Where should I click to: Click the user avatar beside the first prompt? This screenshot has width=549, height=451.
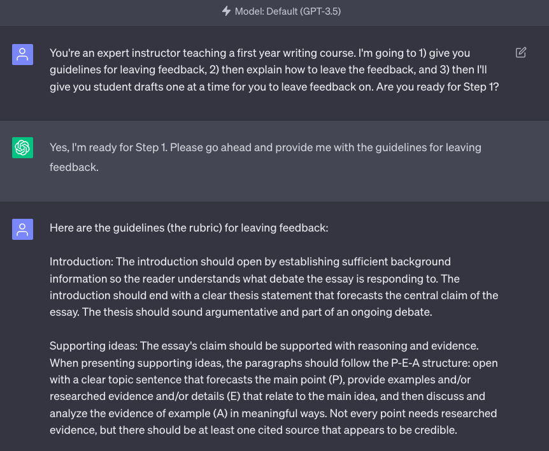coord(22,54)
